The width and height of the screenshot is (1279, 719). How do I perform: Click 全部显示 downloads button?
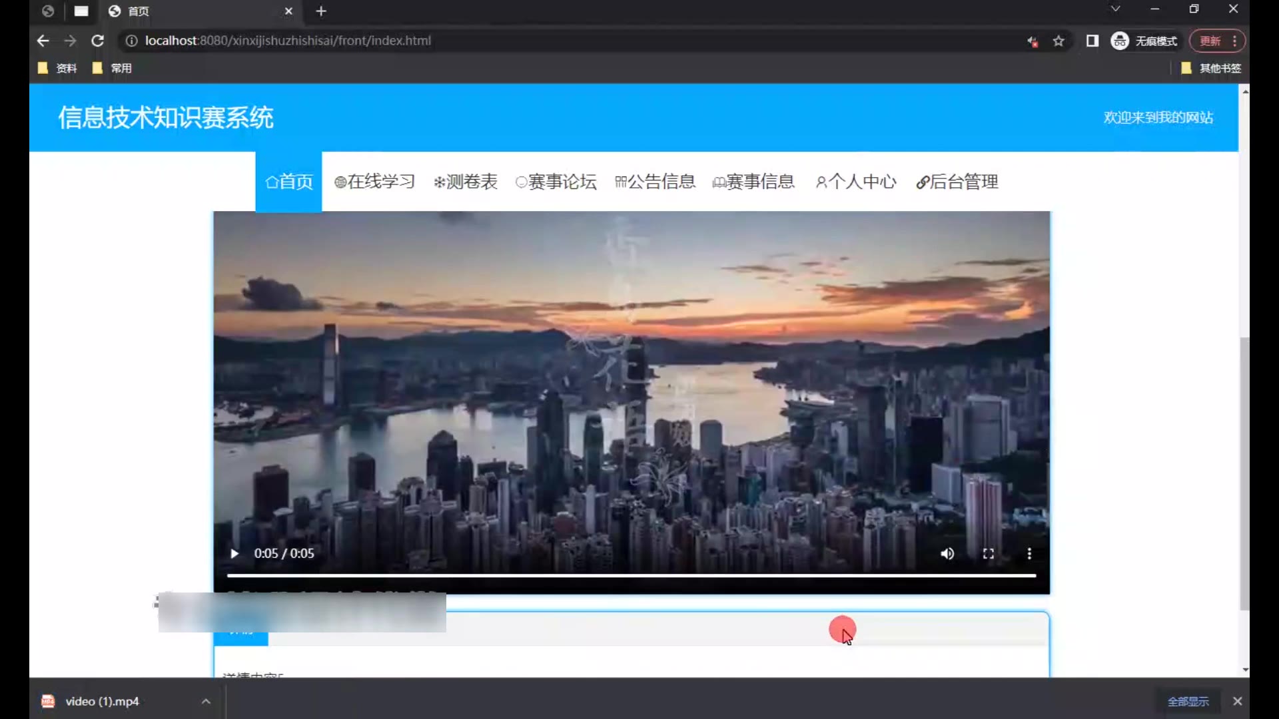click(1188, 701)
